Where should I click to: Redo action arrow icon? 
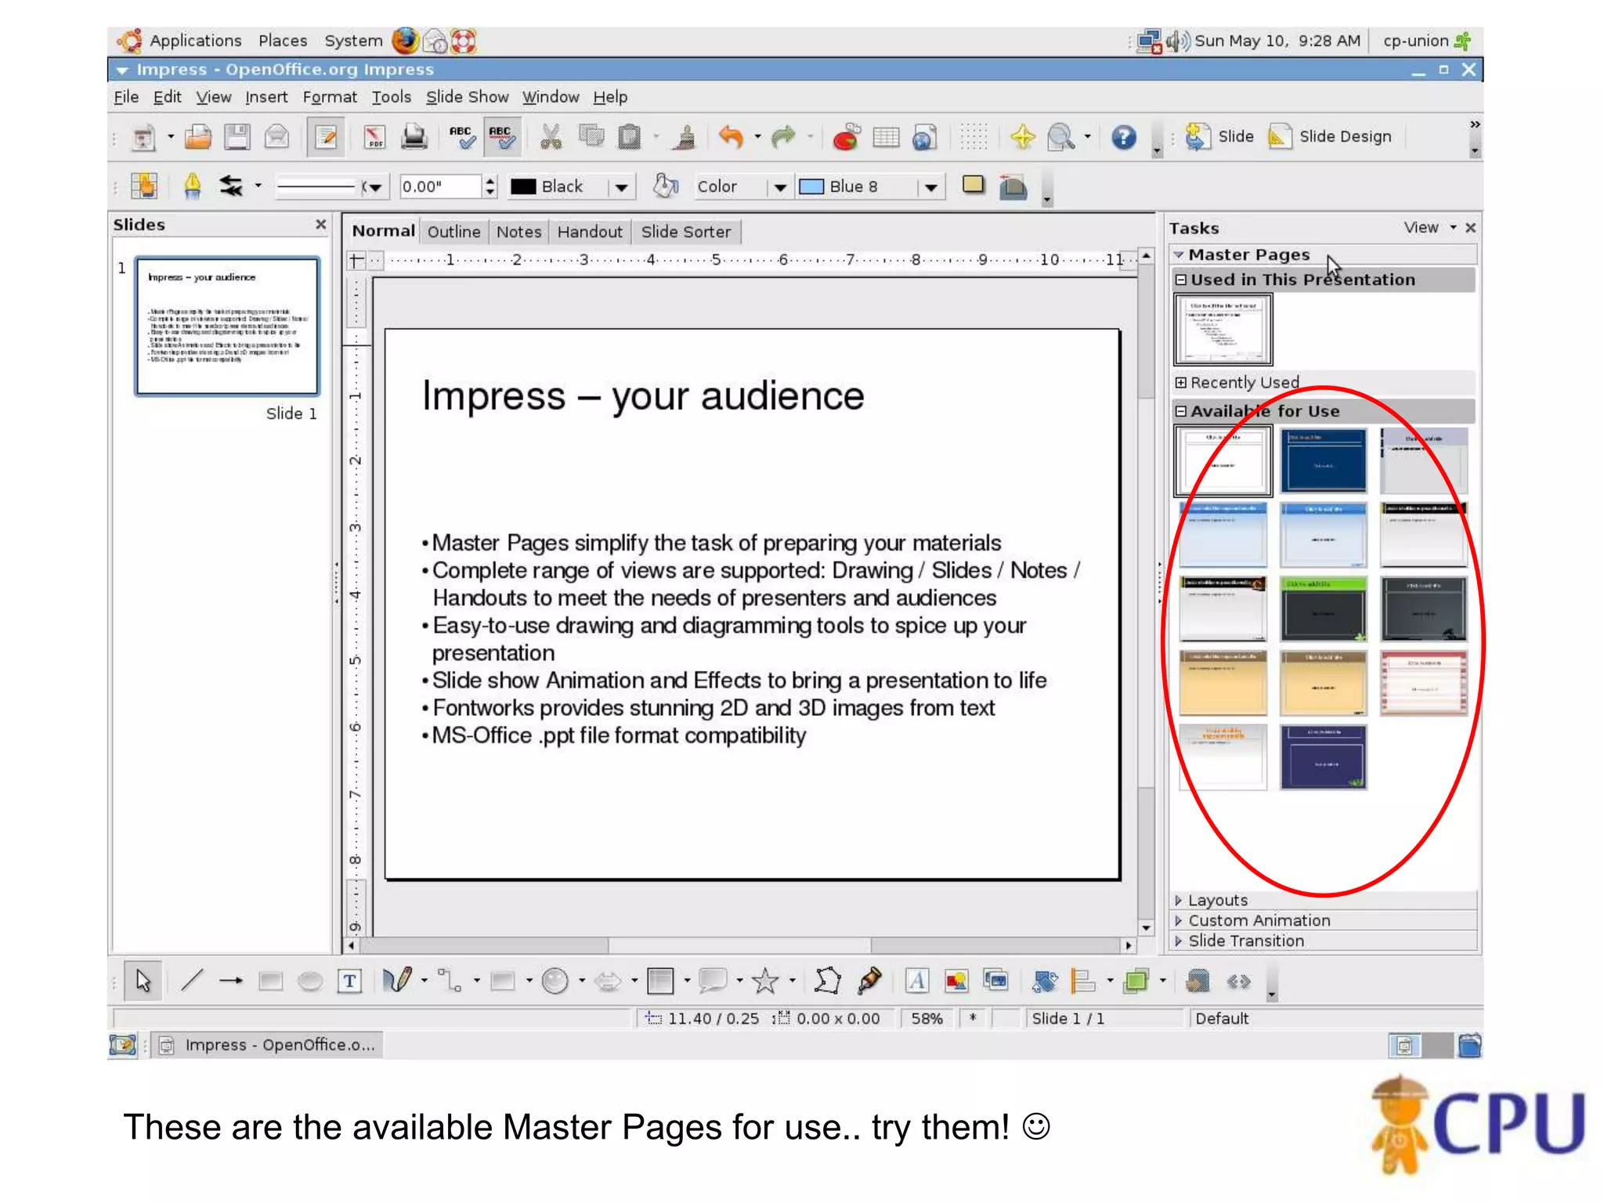click(783, 137)
